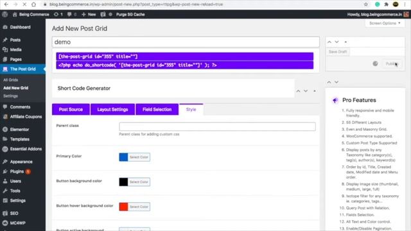Open Add New Grid submenu link
411x231 pixels.
point(15,88)
